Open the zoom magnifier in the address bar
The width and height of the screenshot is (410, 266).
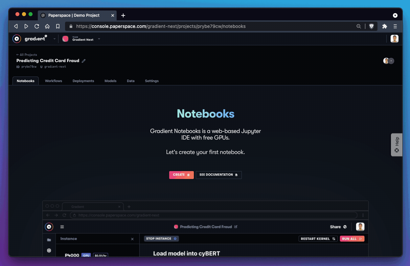tap(359, 26)
